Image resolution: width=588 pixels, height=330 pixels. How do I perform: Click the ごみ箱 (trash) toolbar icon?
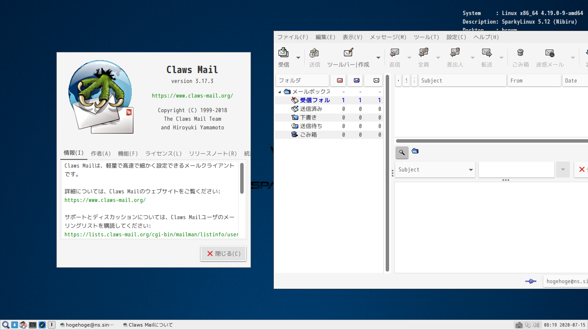coord(520,52)
